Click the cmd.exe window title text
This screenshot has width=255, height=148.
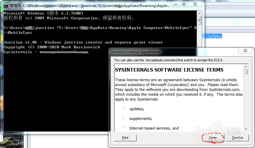(90, 6)
